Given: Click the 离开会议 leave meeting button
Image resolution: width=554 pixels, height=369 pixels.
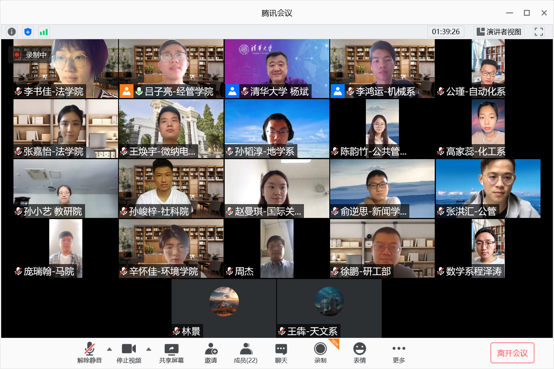Looking at the screenshot, I should [512, 353].
